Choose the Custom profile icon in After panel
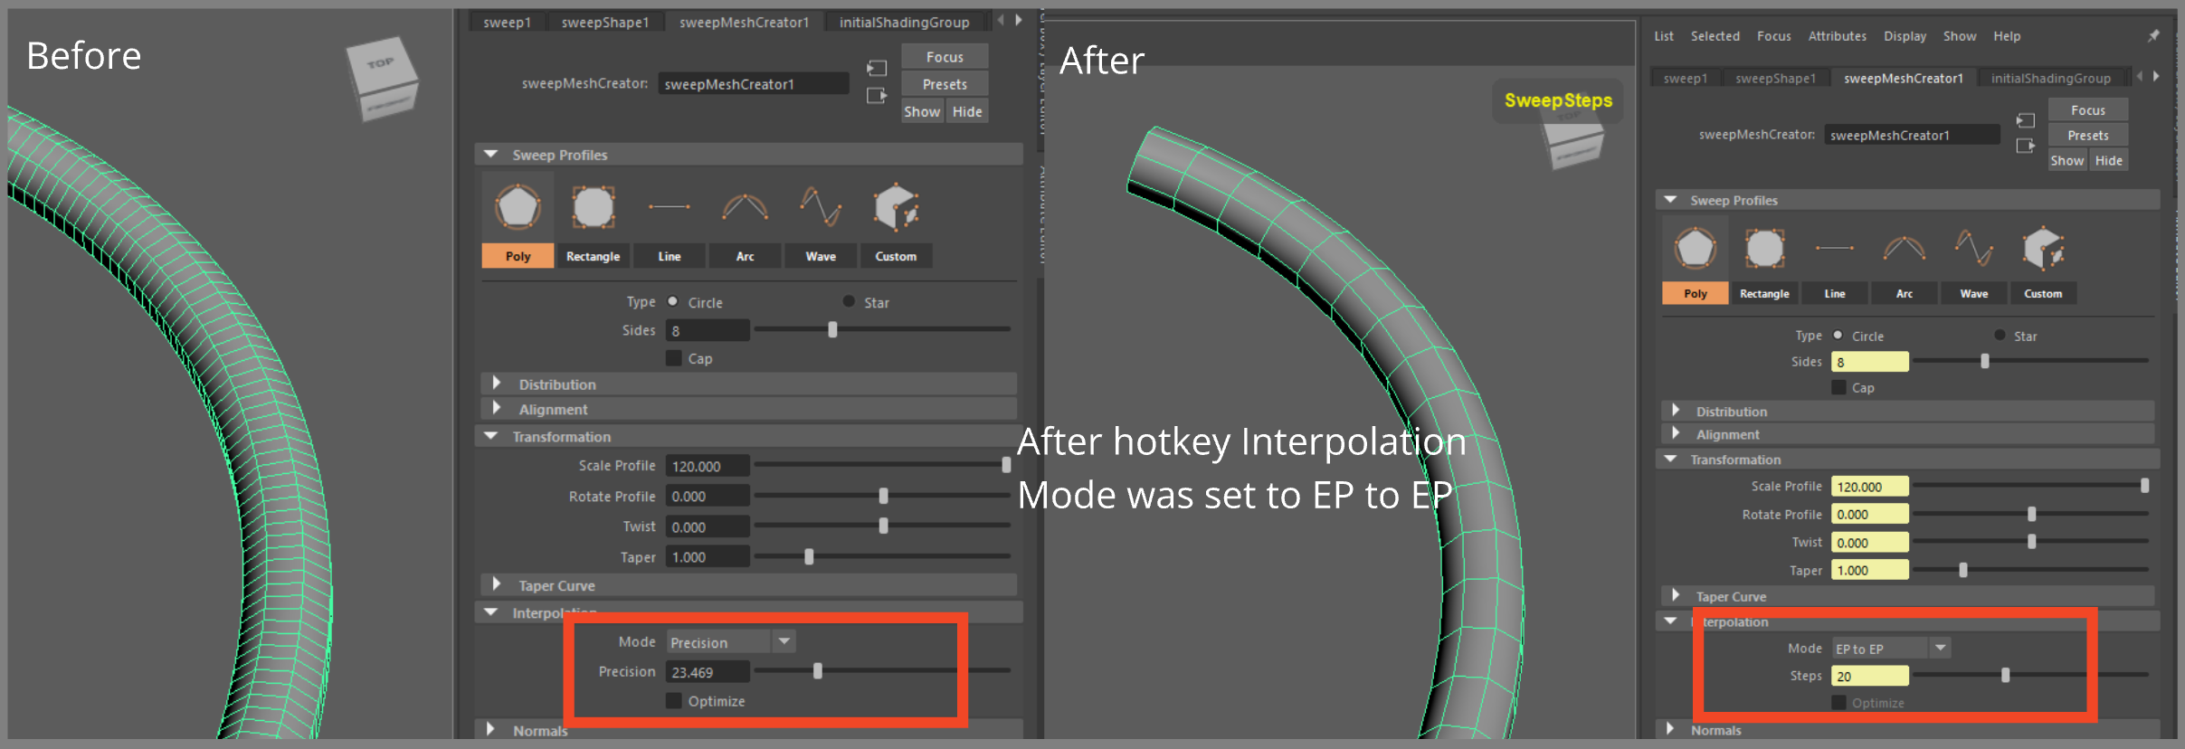 coord(2043,248)
